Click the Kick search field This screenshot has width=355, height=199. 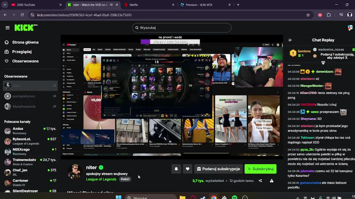(x=182, y=28)
